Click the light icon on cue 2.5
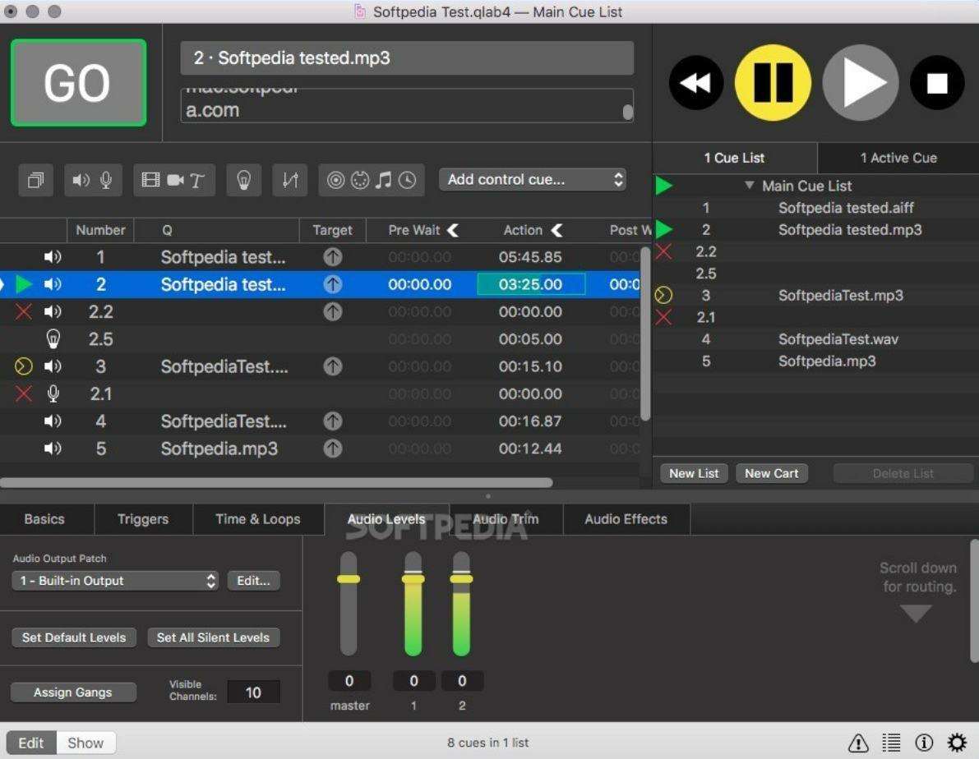 click(x=53, y=339)
